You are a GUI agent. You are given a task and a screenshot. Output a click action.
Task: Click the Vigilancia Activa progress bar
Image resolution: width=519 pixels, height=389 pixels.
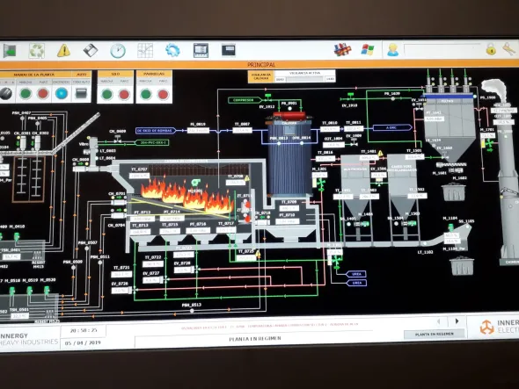[x=304, y=79]
